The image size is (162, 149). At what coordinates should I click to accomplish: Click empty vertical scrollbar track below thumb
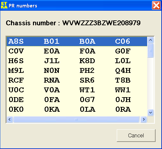(150, 84)
